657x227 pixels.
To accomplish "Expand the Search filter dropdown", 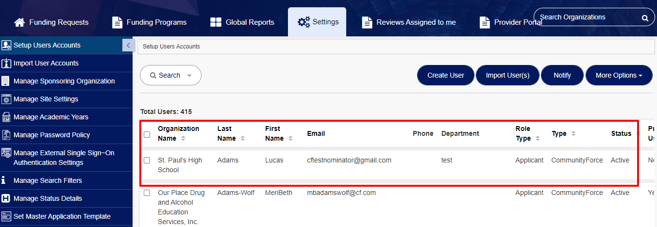I will (170, 75).
